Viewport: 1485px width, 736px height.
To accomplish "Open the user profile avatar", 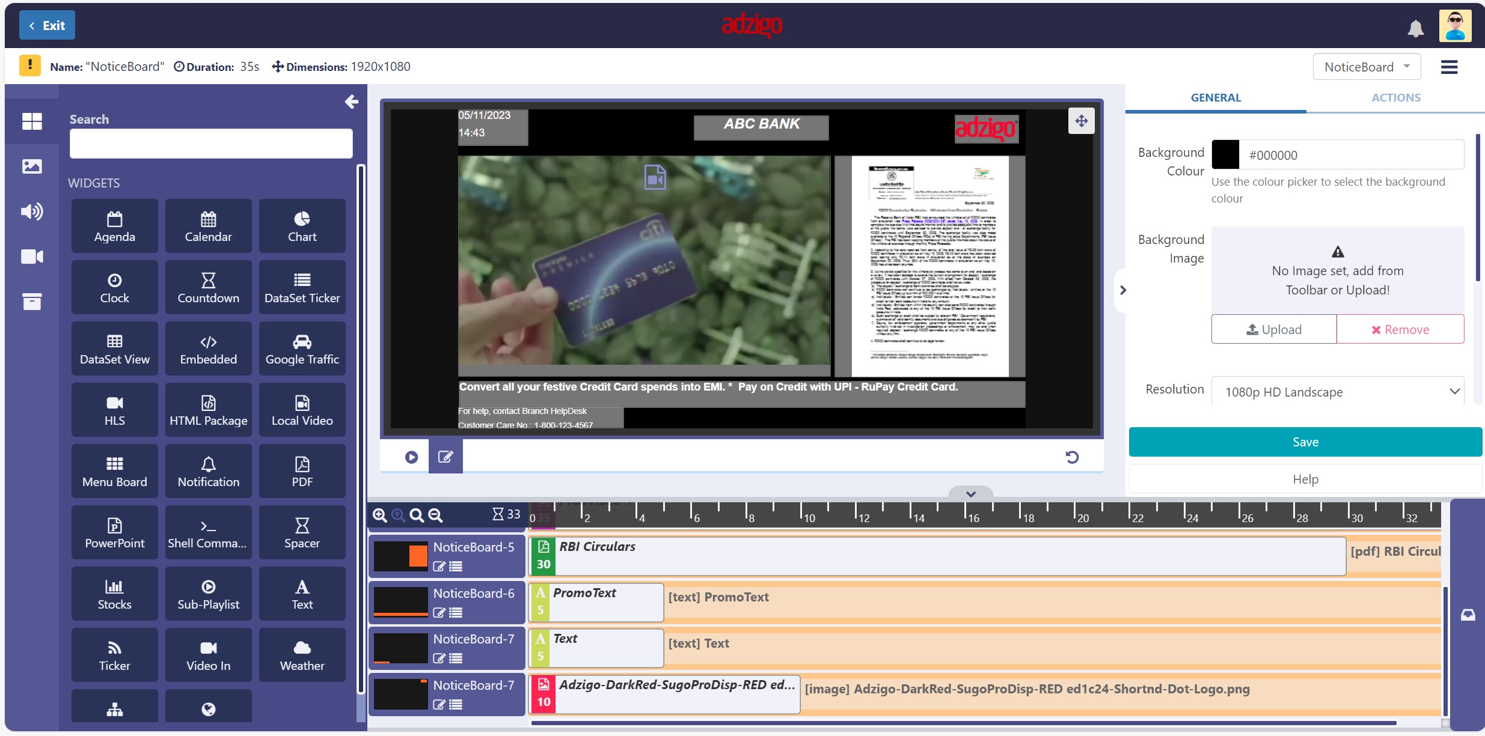I will coord(1455,26).
